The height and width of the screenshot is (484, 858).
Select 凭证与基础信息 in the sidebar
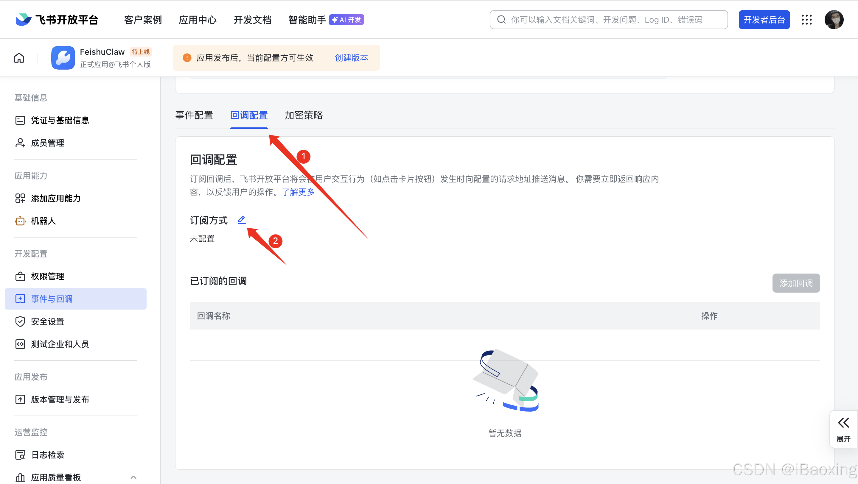pyautogui.click(x=60, y=120)
